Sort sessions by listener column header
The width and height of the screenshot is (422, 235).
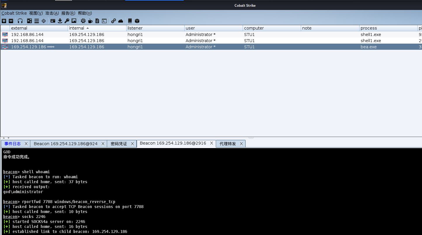coord(155,28)
